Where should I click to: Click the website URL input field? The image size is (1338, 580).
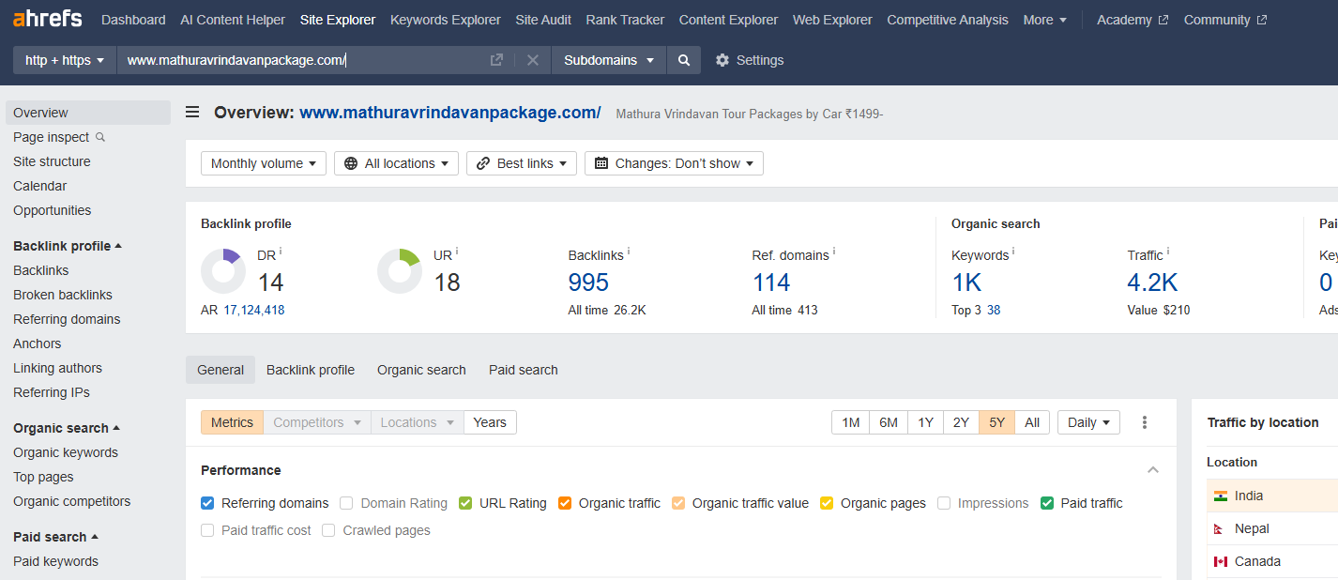(300, 60)
